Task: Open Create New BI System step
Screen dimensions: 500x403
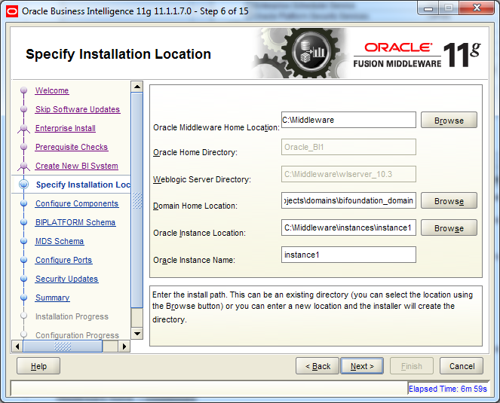Action: pos(76,166)
